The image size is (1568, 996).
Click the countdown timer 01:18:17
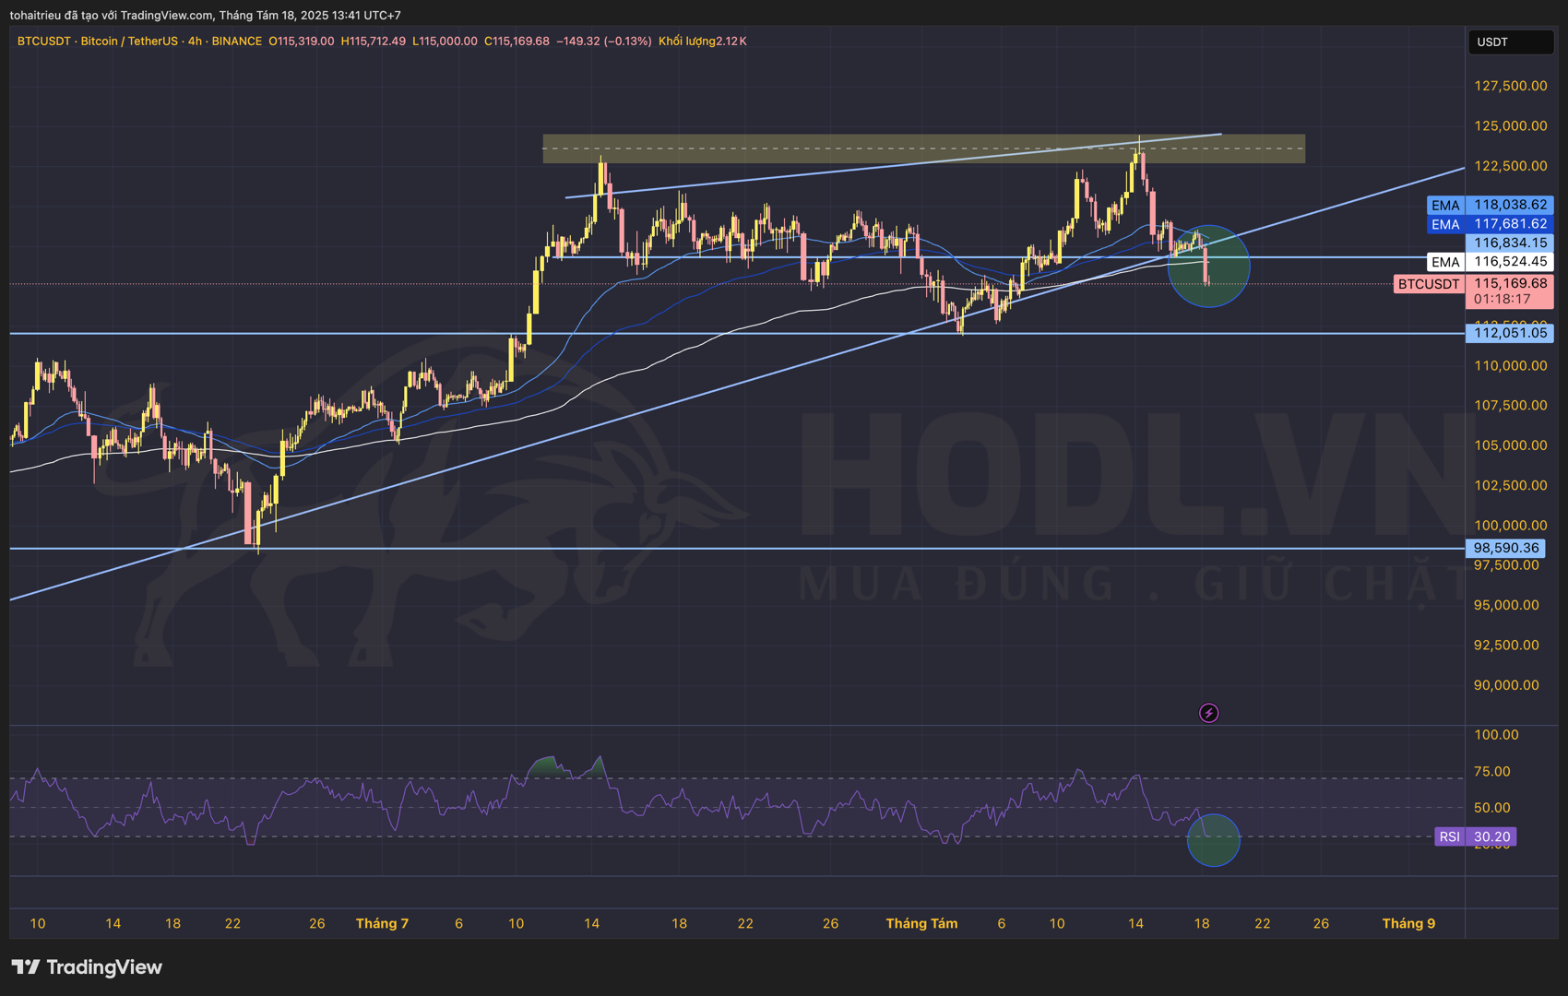click(1502, 299)
